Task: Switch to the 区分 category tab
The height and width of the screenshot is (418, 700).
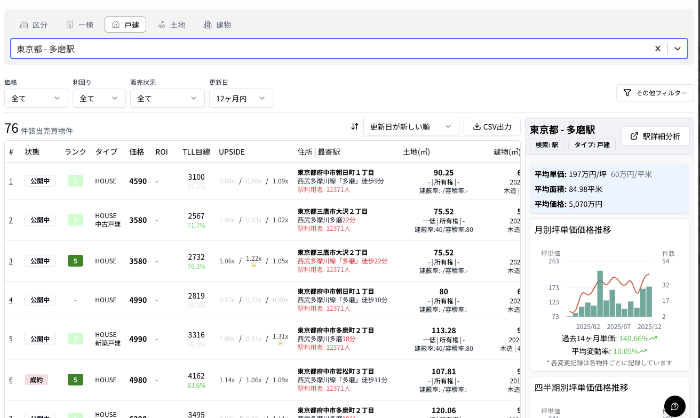Action: pyautogui.click(x=34, y=25)
